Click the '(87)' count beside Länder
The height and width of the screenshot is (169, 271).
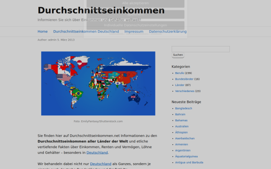tap(188, 85)
